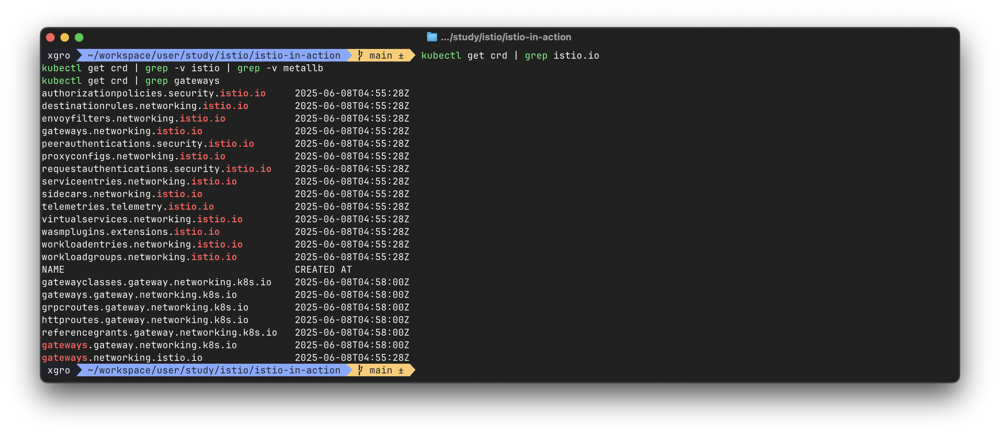Click the timestamp beside referencegrants.gateway.networking.k8s.io
1000x436 pixels.
pos(352,333)
